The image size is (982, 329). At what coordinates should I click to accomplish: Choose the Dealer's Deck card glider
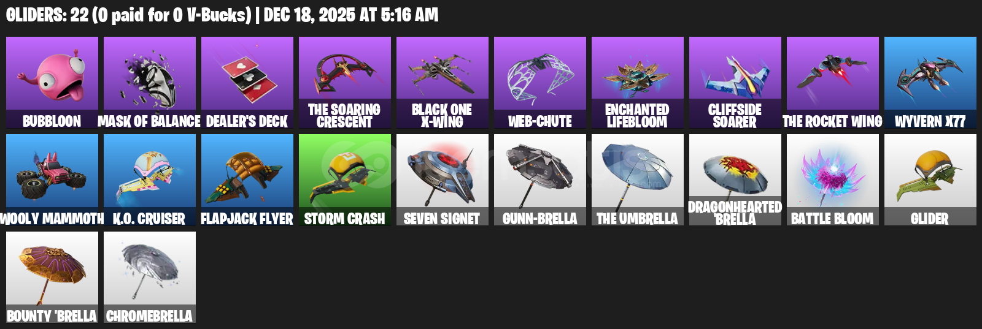pyautogui.click(x=247, y=83)
